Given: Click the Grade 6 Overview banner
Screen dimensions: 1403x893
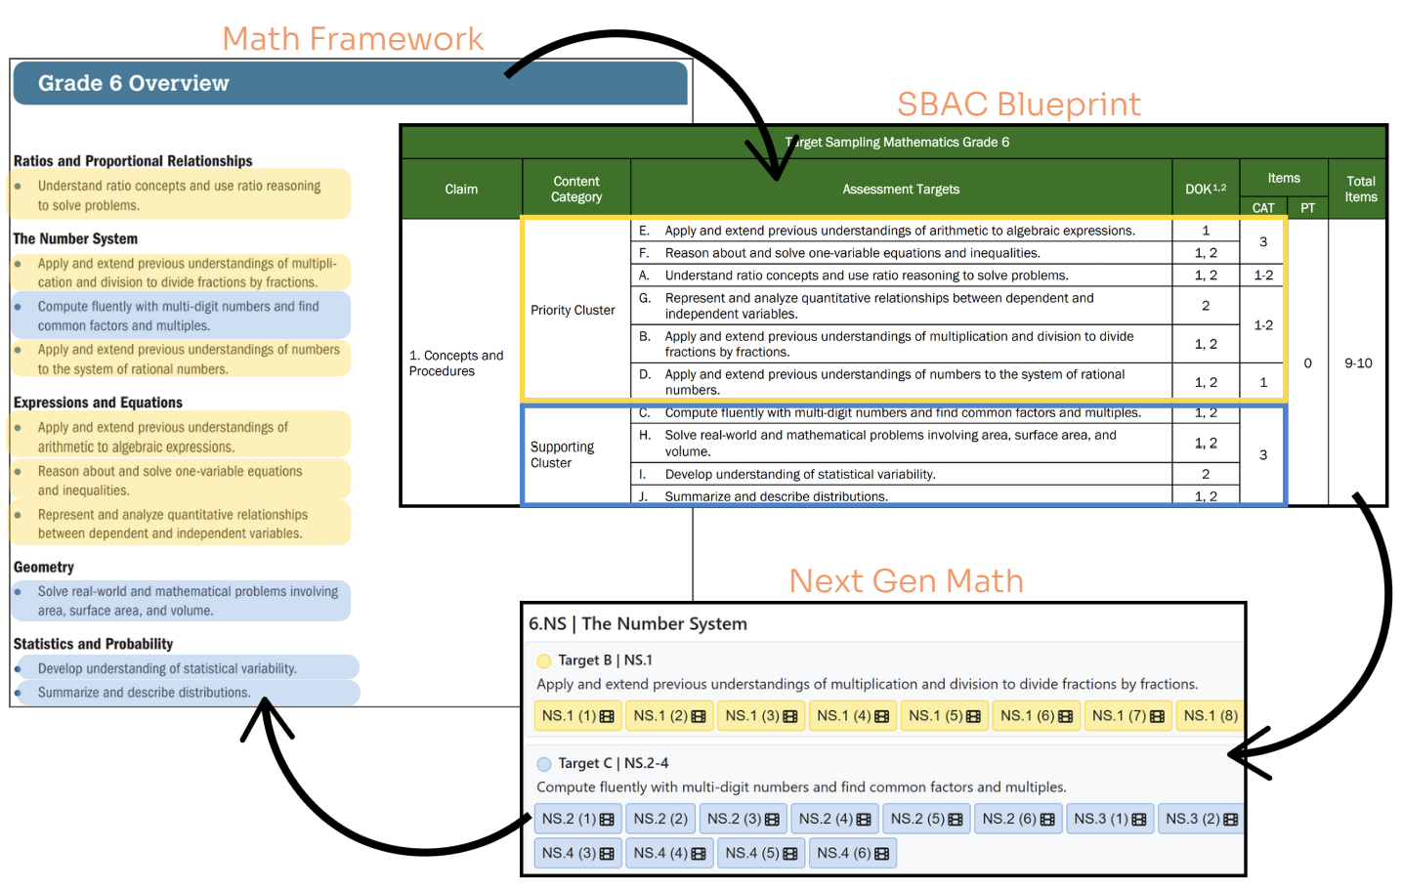Looking at the screenshot, I should (351, 83).
